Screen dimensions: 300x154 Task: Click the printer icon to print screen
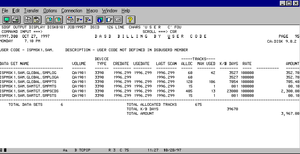coord(16,20)
